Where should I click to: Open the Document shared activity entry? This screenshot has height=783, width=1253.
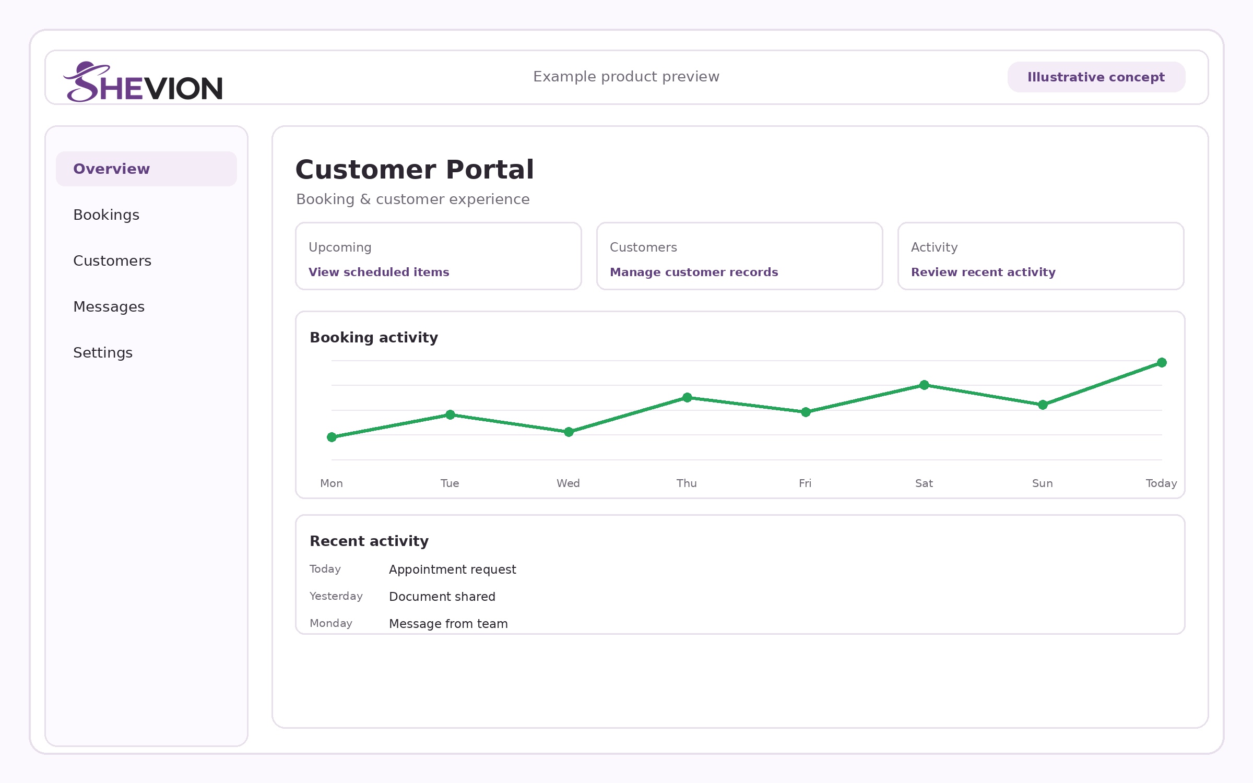442,596
